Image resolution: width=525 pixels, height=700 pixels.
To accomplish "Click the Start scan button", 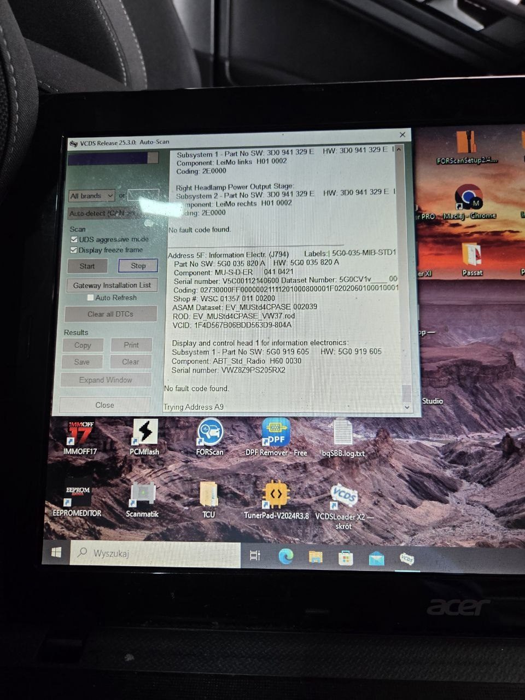I will tap(87, 266).
